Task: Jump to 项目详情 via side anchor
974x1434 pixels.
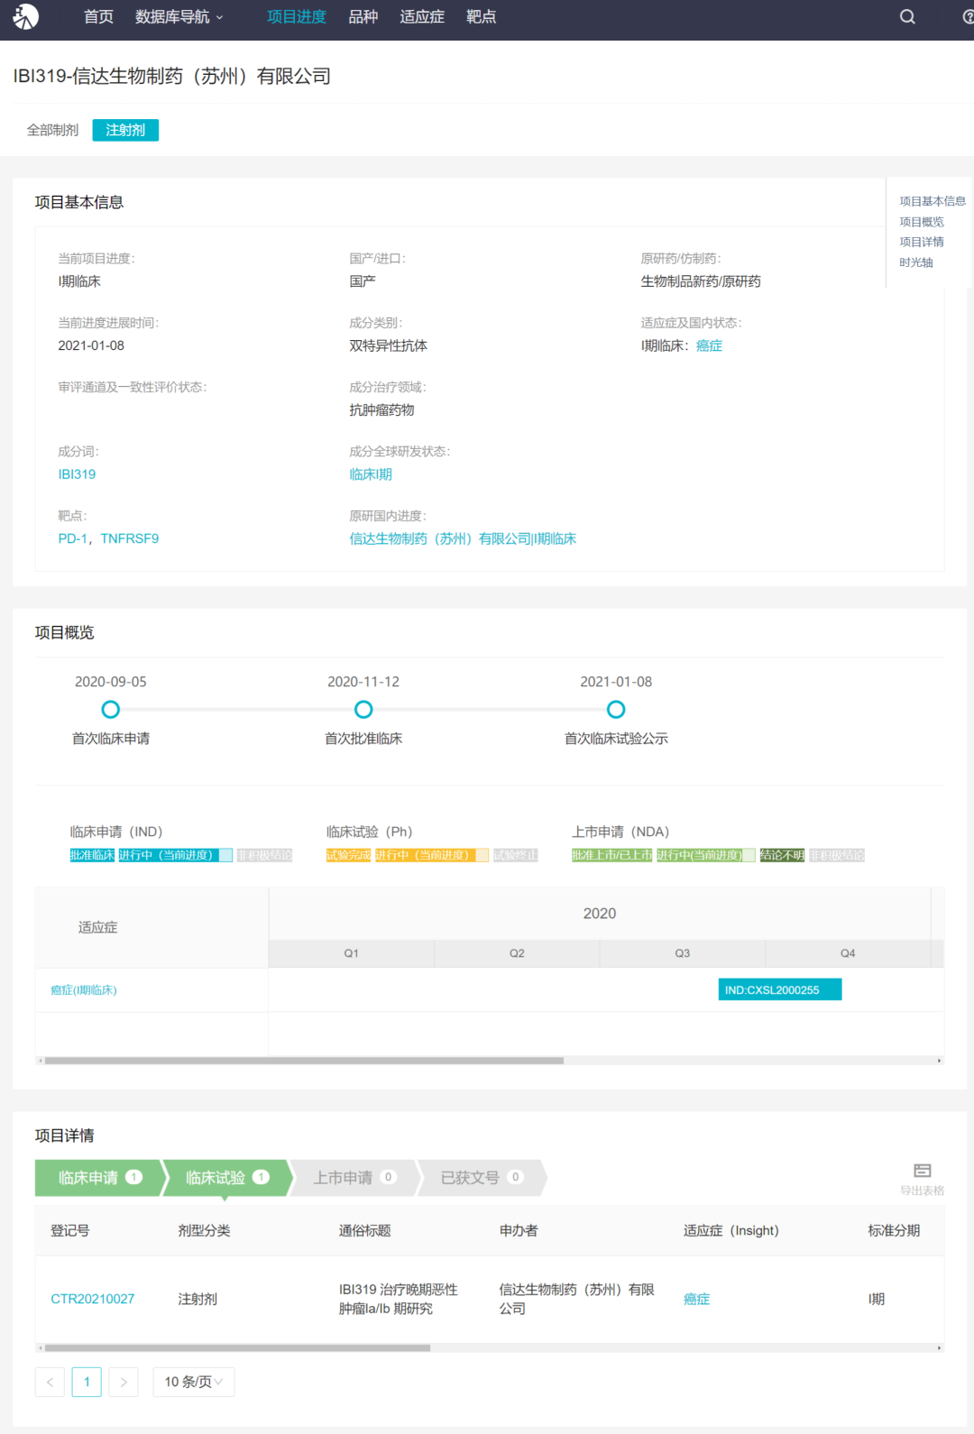Action: click(x=922, y=242)
